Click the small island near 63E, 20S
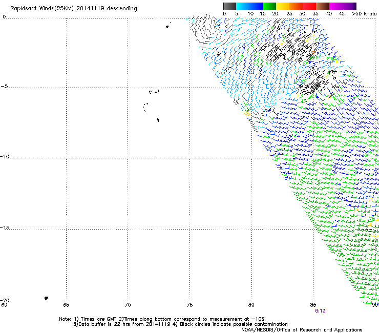The width and height of the screenshot is (379, 333). pos(46,298)
